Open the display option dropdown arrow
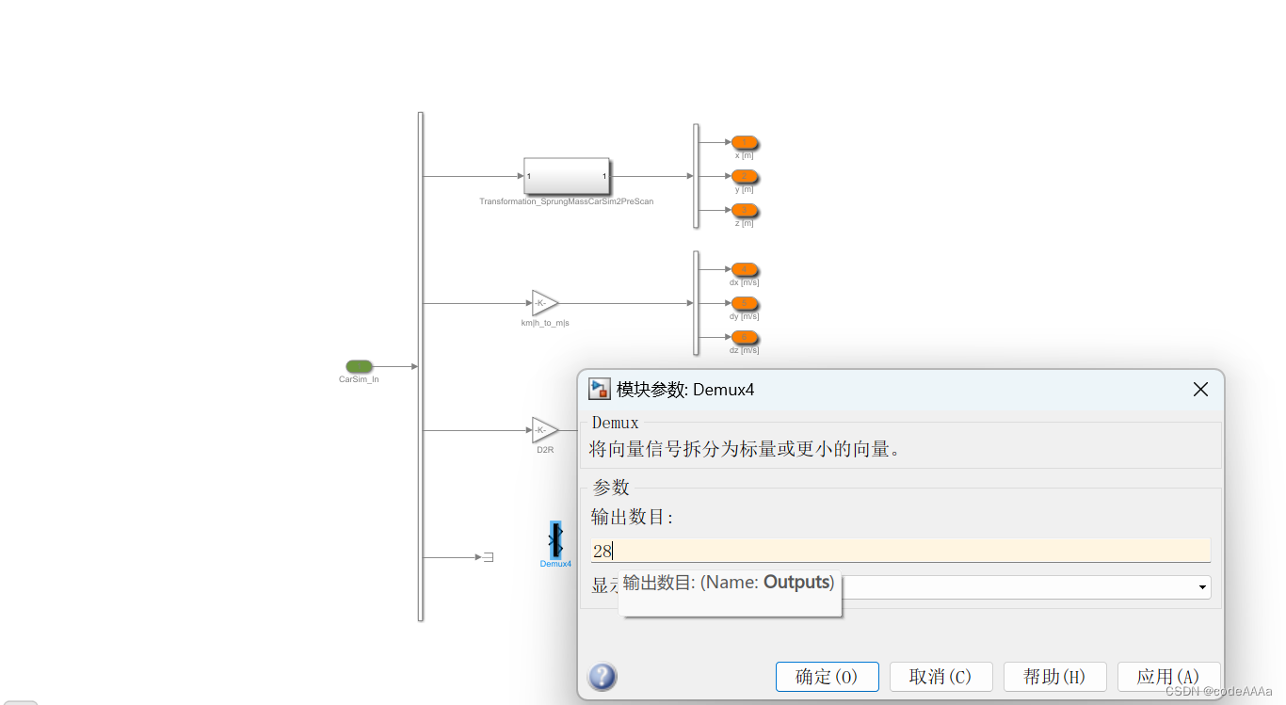Viewport: 1286px width, 705px height. coord(1202,587)
